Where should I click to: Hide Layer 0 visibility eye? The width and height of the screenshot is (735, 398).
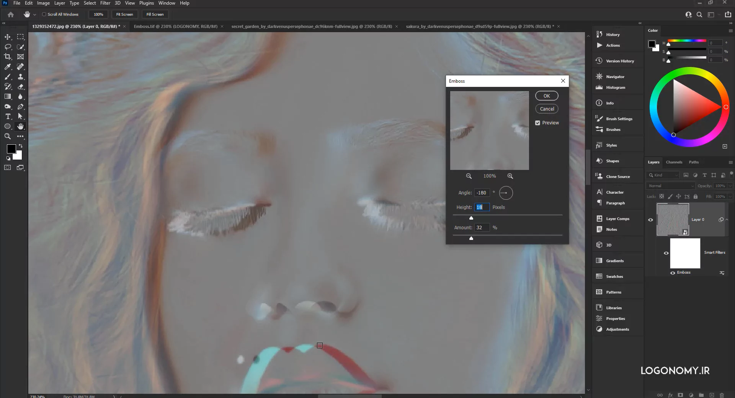[650, 220]
